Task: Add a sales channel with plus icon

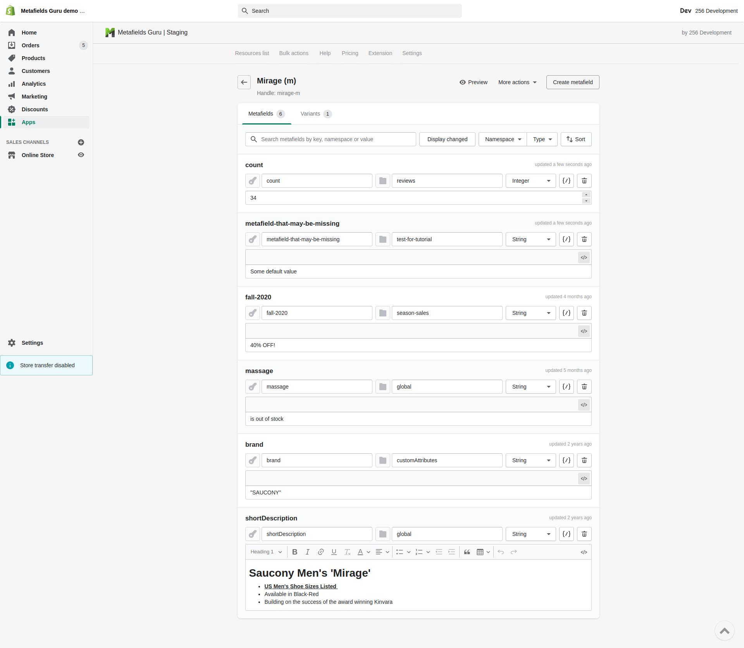Action: 81,142
